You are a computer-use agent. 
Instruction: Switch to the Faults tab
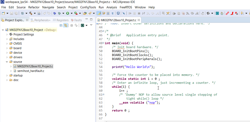[x=76, y=20]
